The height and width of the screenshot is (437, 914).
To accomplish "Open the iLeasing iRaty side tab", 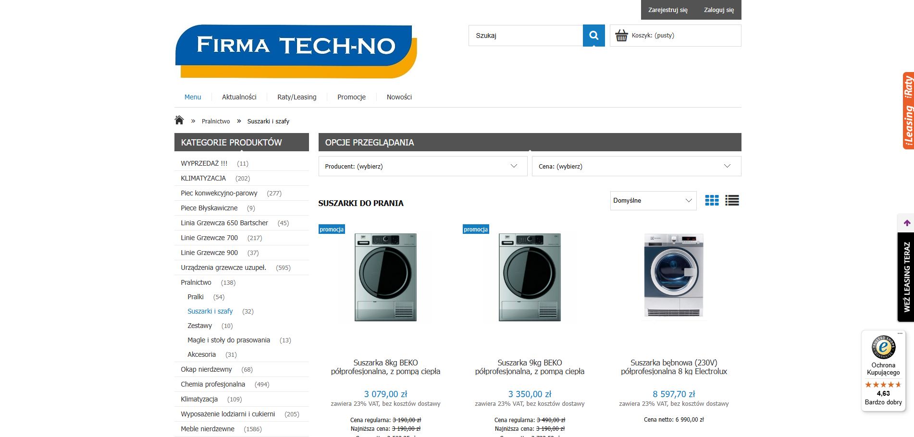I will (908, 110).
